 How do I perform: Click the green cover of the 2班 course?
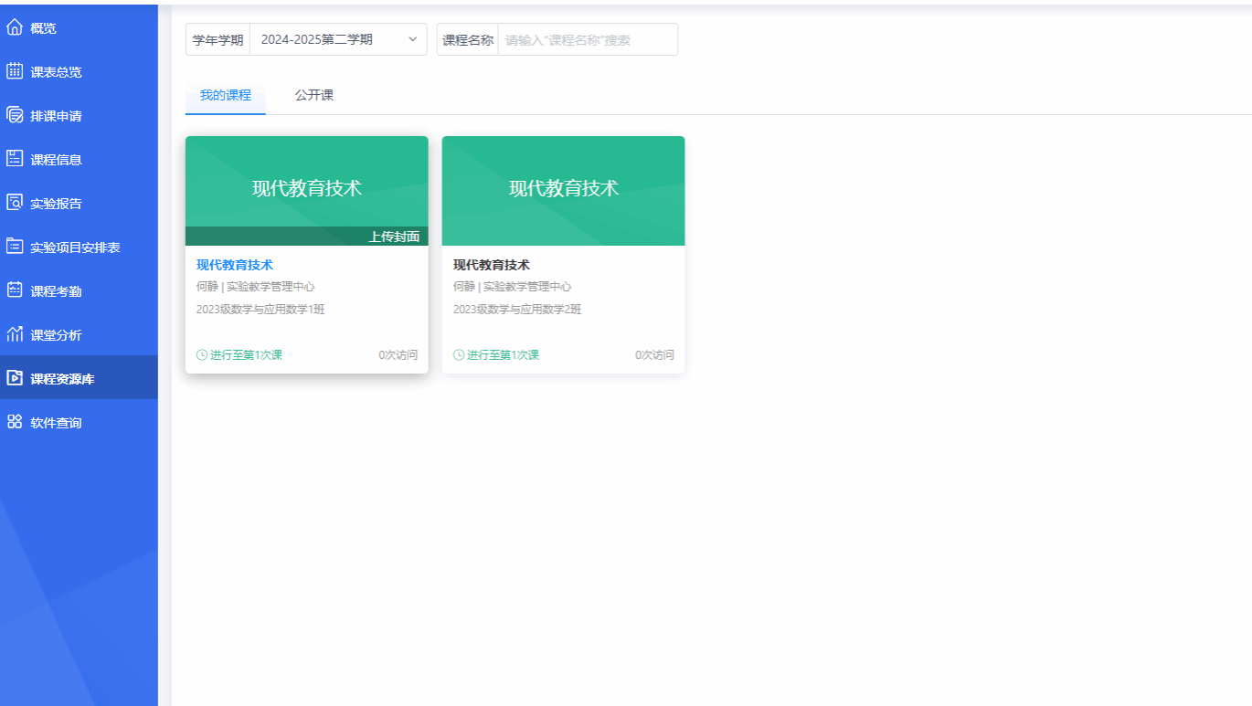pyautogui.click(x=563, y=190)
